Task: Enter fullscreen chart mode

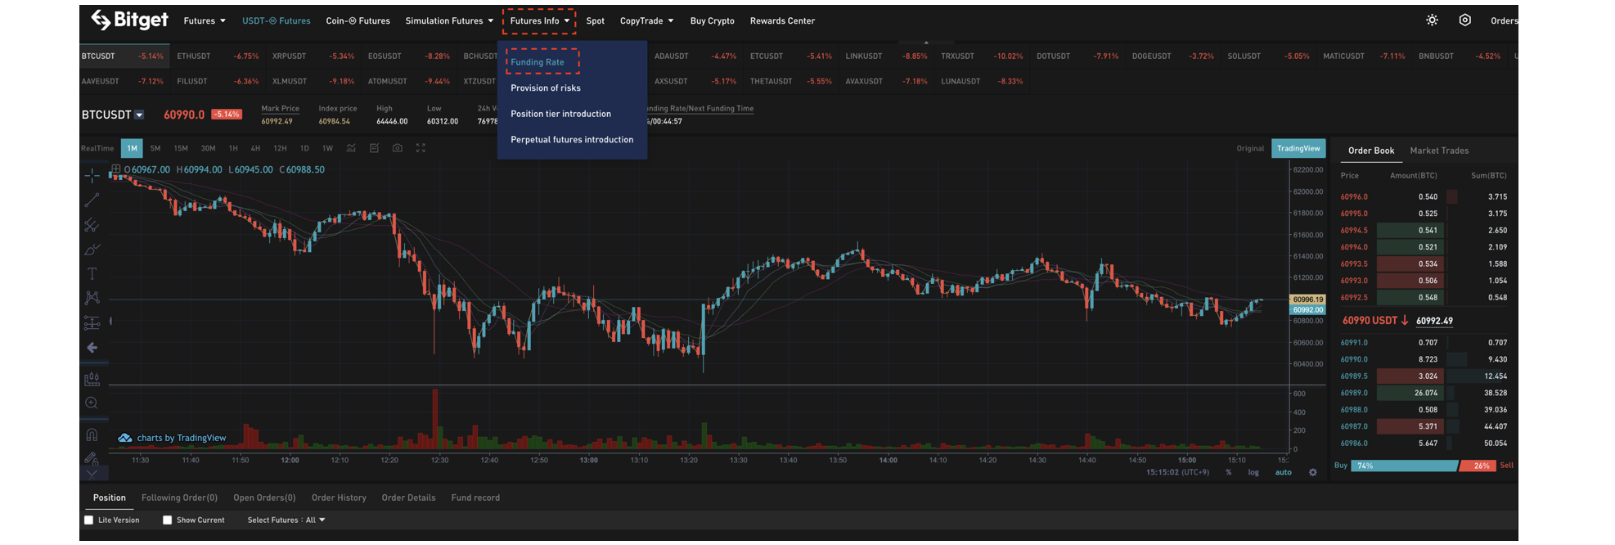Action: (421, 148)
